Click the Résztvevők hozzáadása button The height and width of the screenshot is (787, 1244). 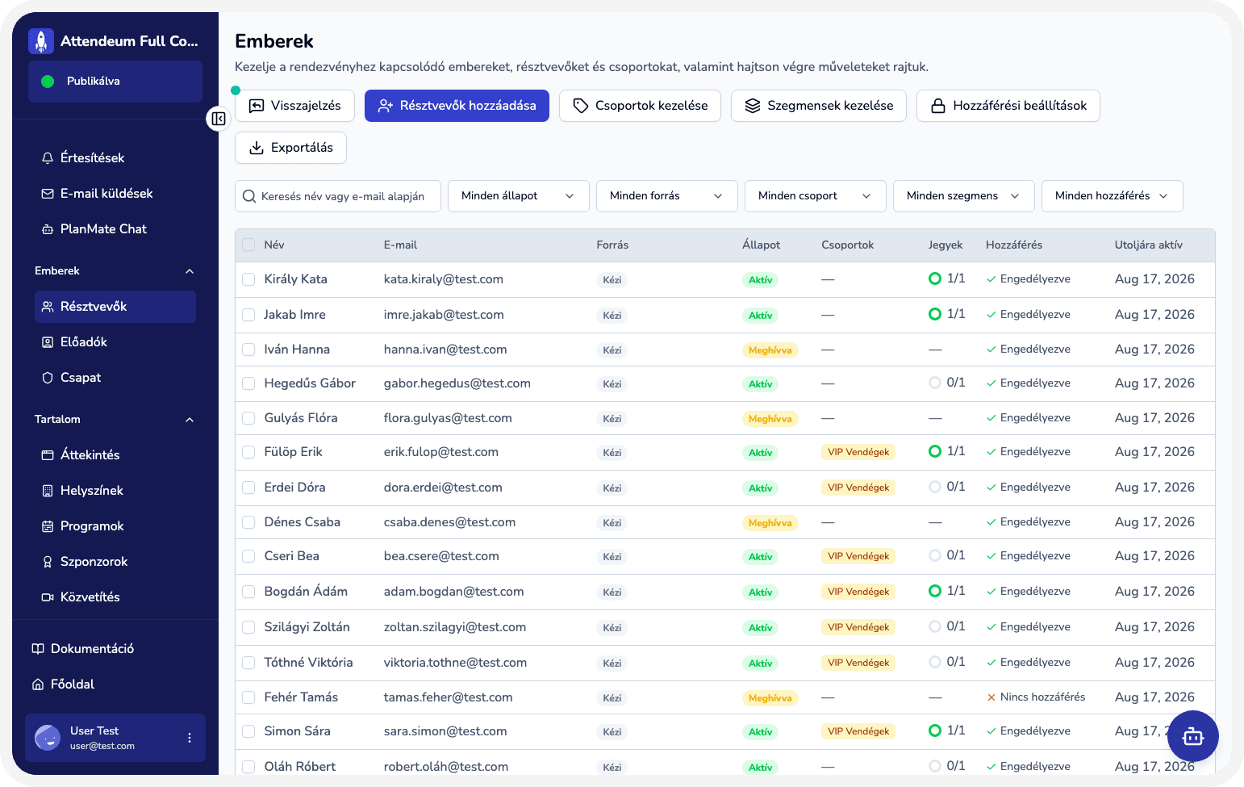[x=457, y=106]
